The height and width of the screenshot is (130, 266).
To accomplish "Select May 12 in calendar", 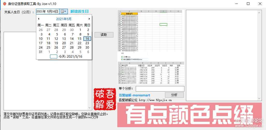I will 56,39.
